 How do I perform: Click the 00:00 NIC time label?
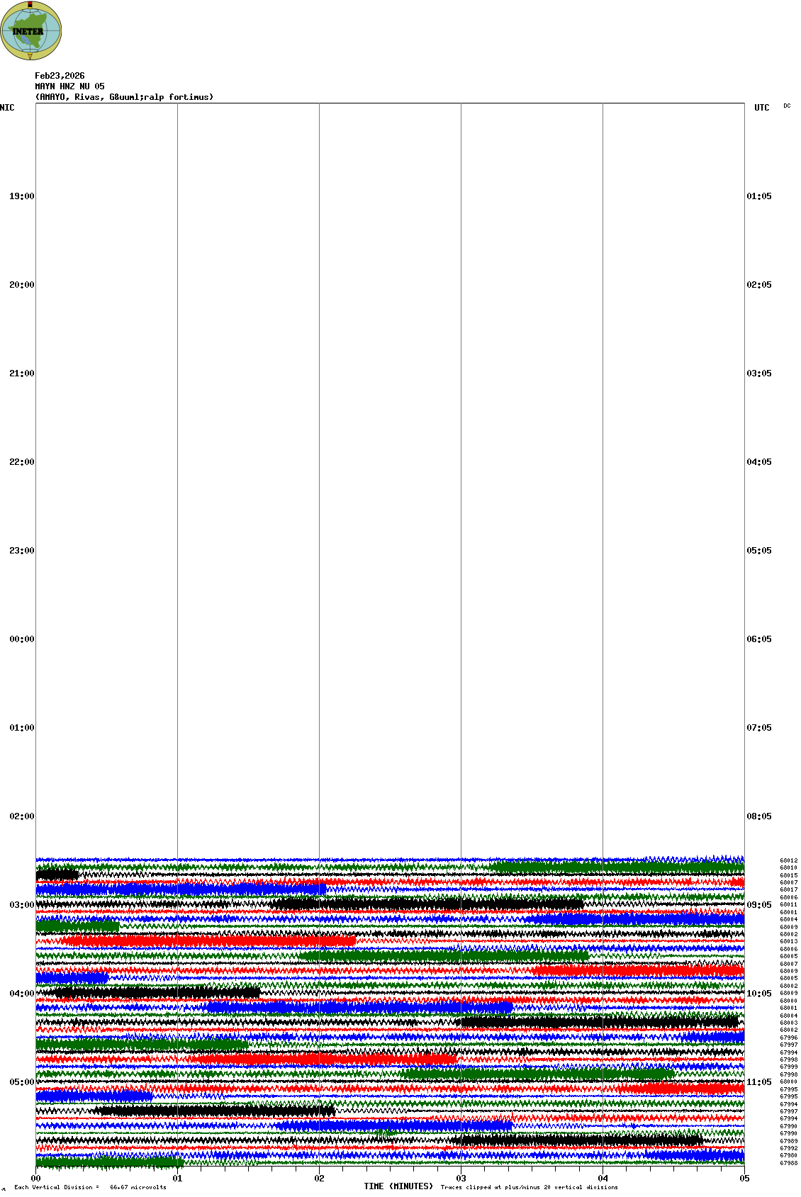pos(21,639)
